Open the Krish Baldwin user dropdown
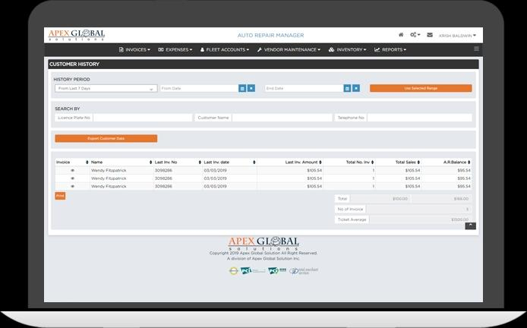Screen dimensions: 527x328 (457, 35)
